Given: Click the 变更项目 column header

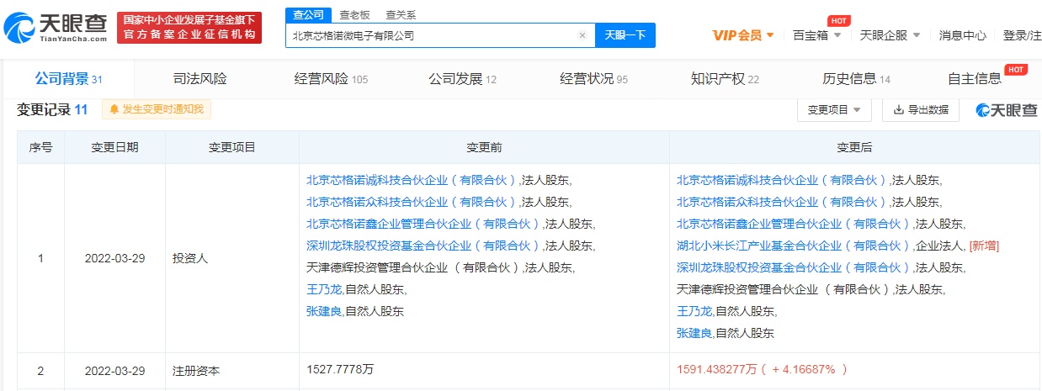Looking at the screenshot, I should [232, 147].
